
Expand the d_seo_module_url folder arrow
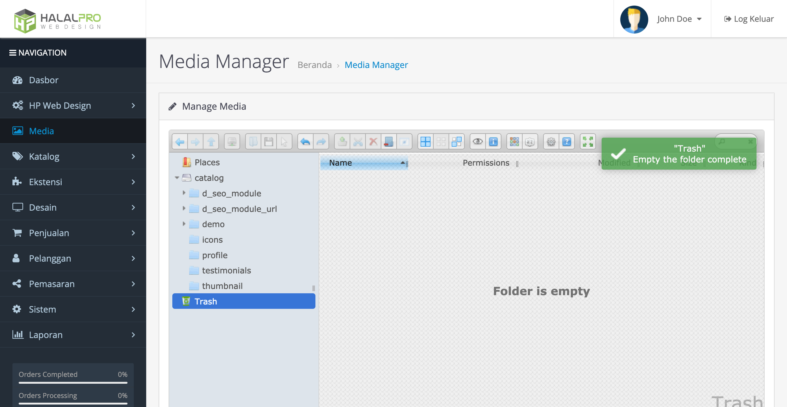click(x=184, y=208)
